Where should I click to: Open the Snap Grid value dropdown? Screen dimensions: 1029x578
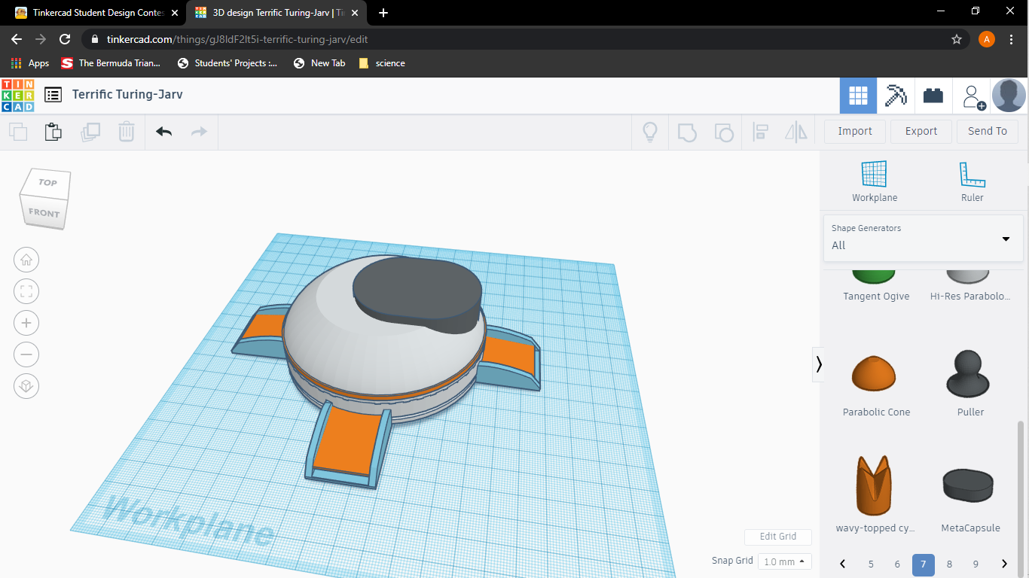pos(784,561)
